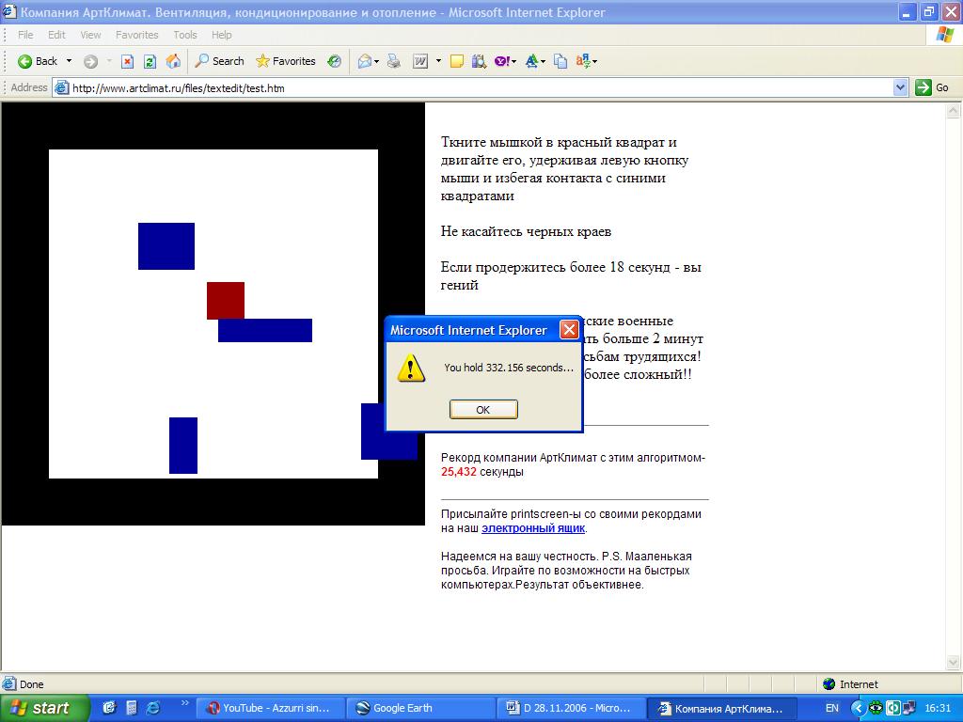
Task: Launch Internet Explorer from Quick Launch
Action: click(152, 708)
